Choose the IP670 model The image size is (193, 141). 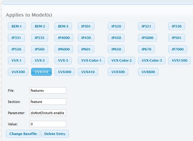coord(146,49)
